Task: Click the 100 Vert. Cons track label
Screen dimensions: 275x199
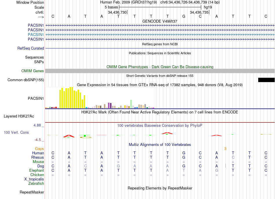Action: pos(16,132)
